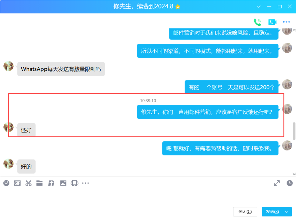Click the 关闭(C) close button

coord(245,212)
